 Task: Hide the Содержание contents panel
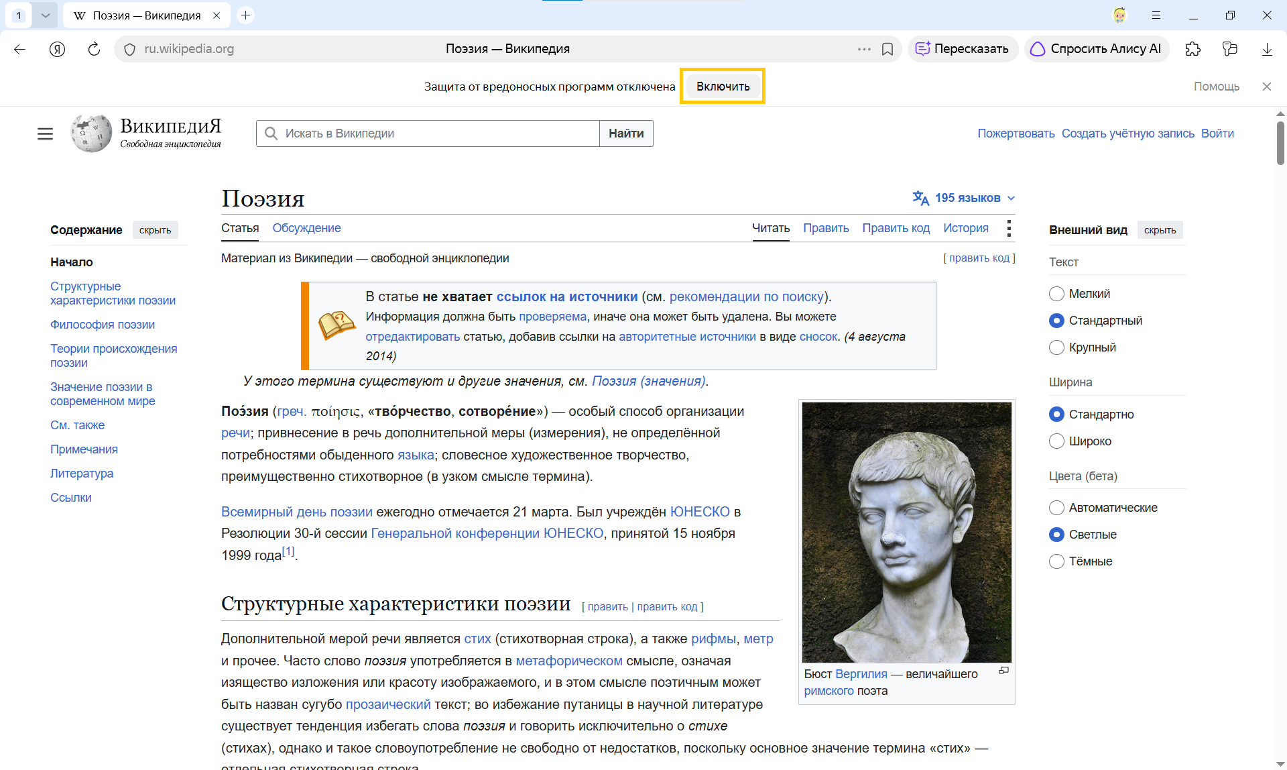coord(155,230)
